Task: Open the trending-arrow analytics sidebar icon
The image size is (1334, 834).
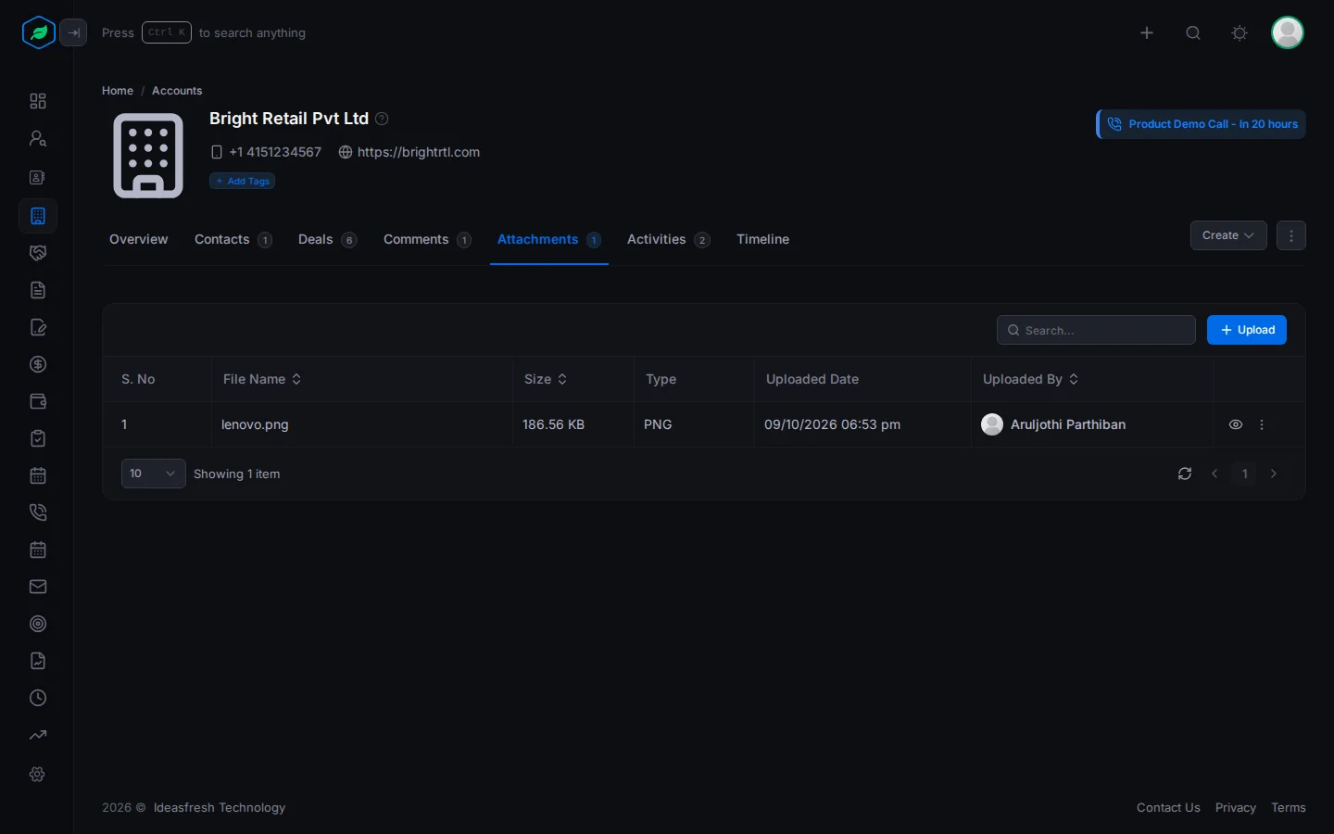Action: pyautogui.click(x=38, y=735)
